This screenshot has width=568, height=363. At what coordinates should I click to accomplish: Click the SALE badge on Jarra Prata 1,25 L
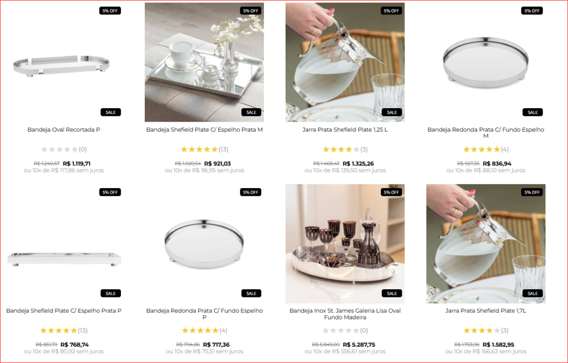pyautogui.click(x=392, y=113)
